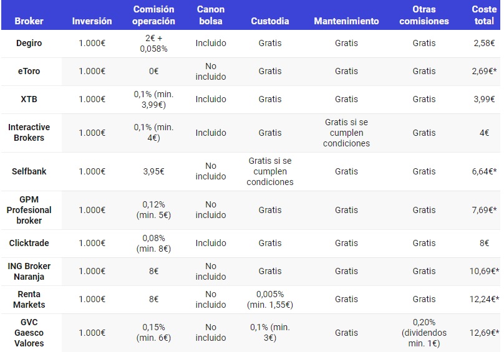Click eToro's Gratis otras comisiones cell
Screen dimensions: 504x352
pyautogui.click(x=424, y=71)
